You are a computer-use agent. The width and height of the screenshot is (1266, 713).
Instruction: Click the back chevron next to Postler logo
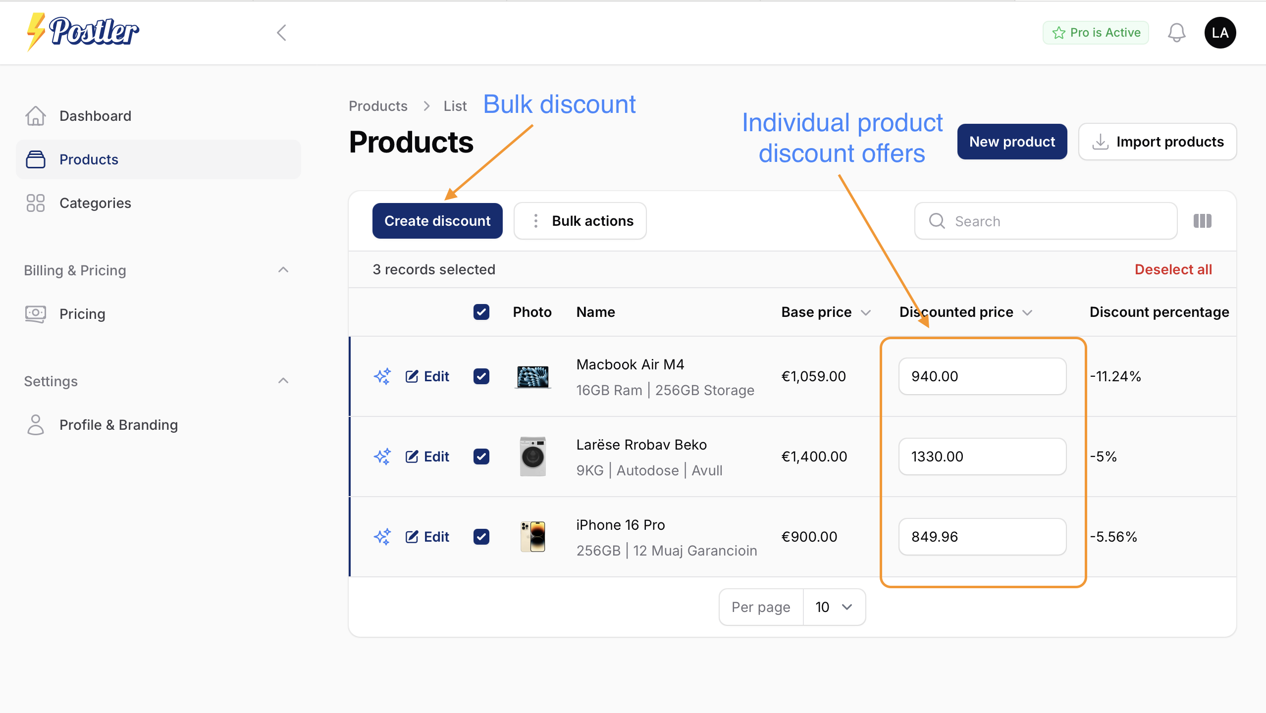281,33
